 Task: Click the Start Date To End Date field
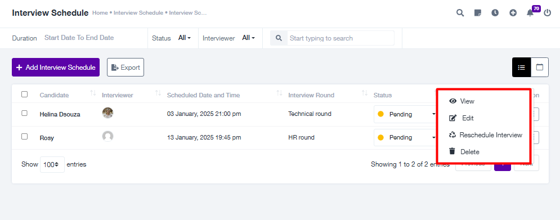pos(79,38)
